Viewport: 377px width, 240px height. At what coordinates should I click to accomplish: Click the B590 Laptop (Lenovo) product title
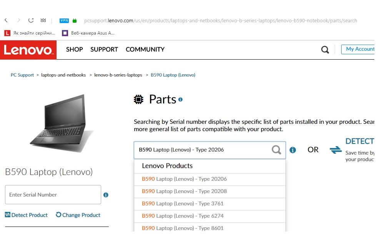pyautogui.click(x=49, y=172)
